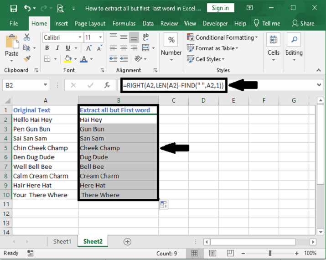Open Cell Styles dropdown

(206, 59)
